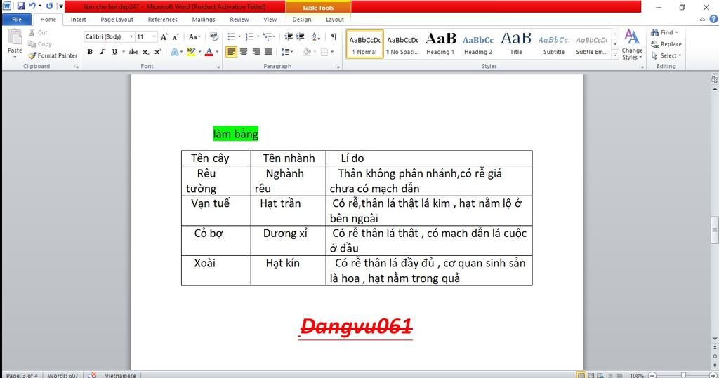Toggle Italic formatting
Viewport: 719px width, 378px height.
[x=102, y=52]
